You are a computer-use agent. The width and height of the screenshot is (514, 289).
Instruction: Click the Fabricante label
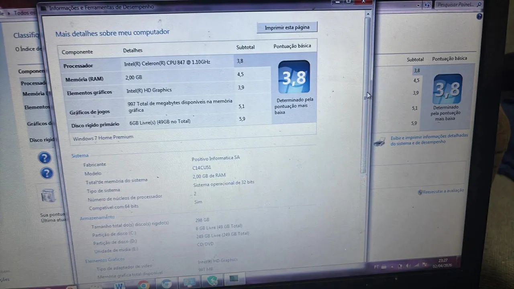pos(95,165)
